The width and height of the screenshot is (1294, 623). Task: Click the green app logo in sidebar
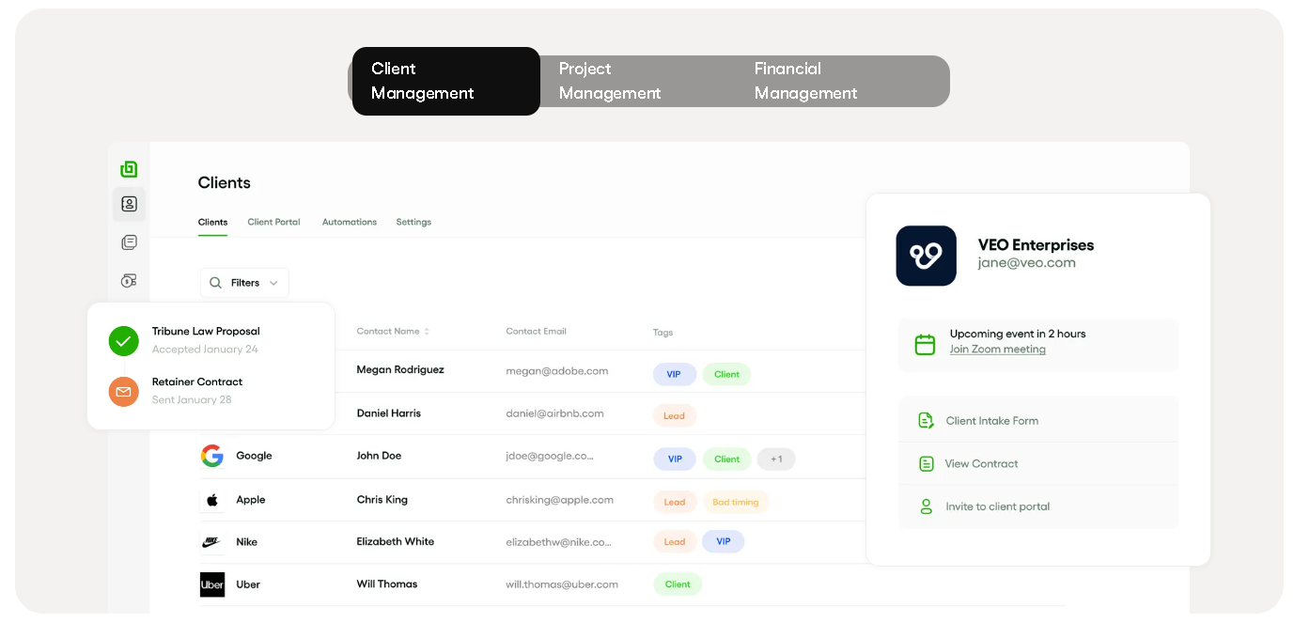[129, 169]
